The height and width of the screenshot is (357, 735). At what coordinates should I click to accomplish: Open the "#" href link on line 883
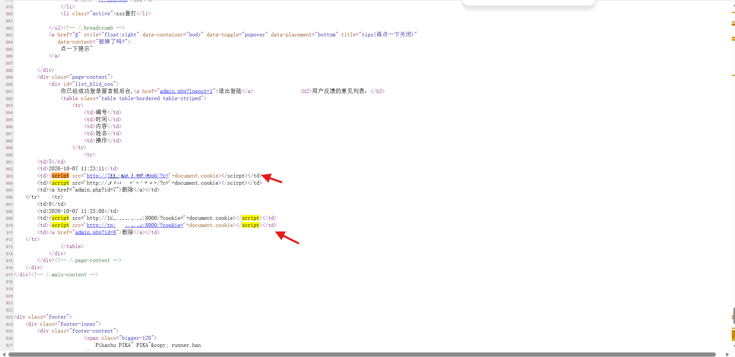pos(76,35)
